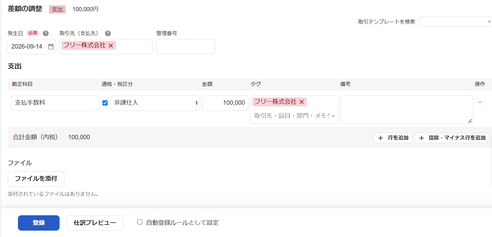Delete the 支払手数料 row with minus button
The width and height of the screenshot is (492, 237).
pyautogui.click(x=480, y=102)
